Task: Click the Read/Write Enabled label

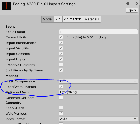Action: point(21,87)
